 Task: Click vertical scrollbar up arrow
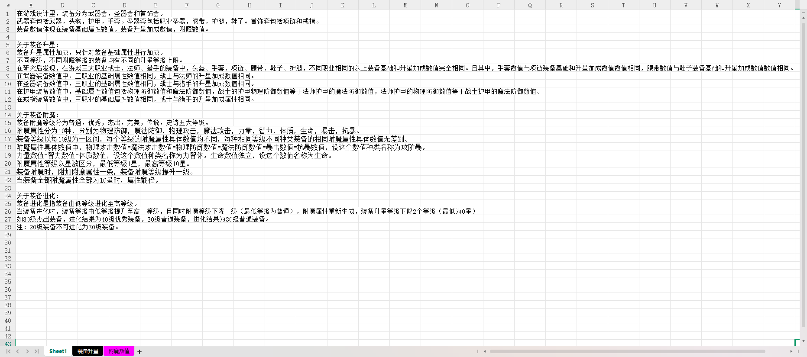(x=804, y=18)
